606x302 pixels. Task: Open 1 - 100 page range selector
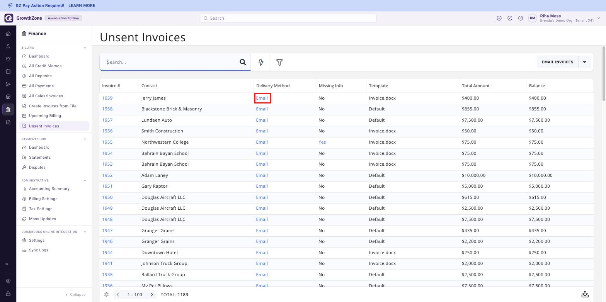pos(135,295)
